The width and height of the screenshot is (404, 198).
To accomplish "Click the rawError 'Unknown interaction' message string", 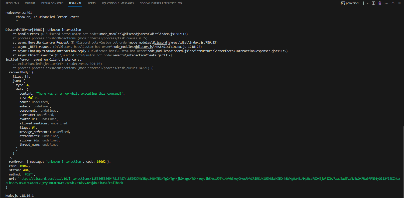I will point(64,162).
